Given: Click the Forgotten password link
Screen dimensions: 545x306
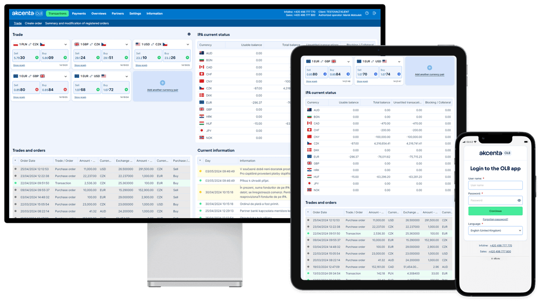Looking at the screenshot, I should point(495,220).
